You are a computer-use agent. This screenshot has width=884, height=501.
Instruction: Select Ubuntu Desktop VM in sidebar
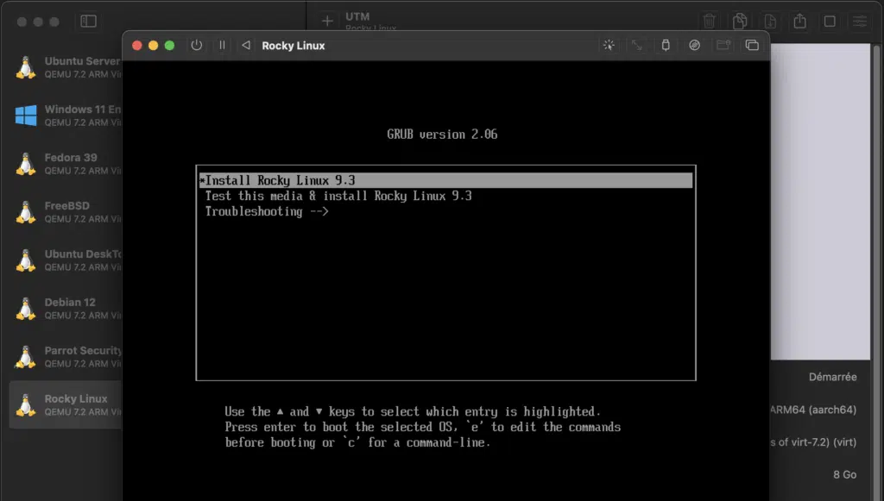coord(66,260)
